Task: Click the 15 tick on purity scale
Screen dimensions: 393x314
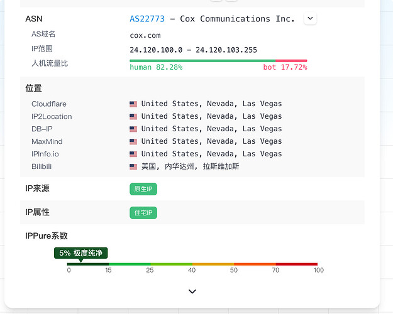Action: pos(108,270)
